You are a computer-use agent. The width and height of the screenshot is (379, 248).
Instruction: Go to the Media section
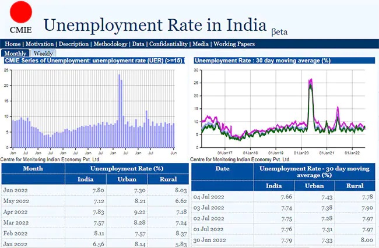click(201, 44)
